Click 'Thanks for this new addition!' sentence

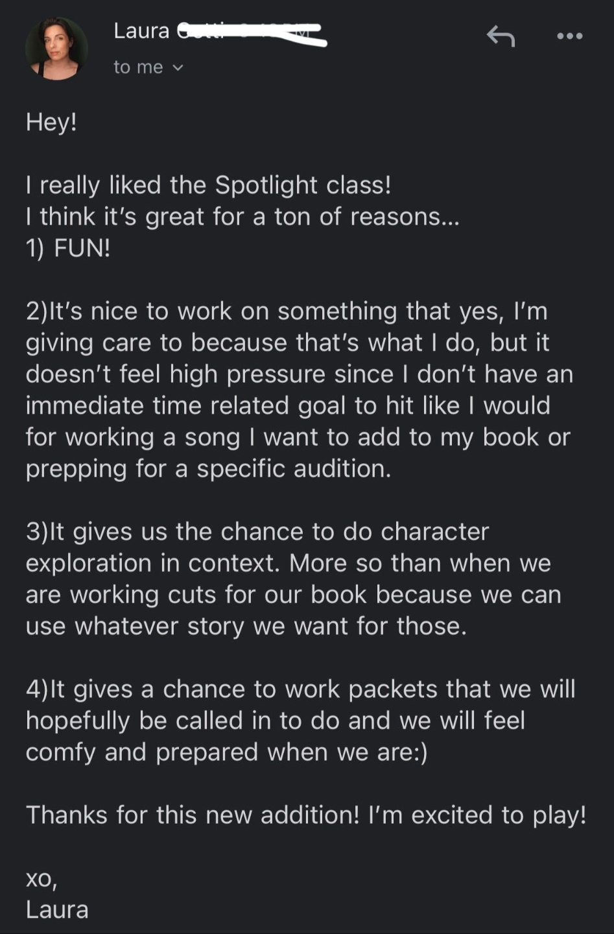(x=192, y=815)
